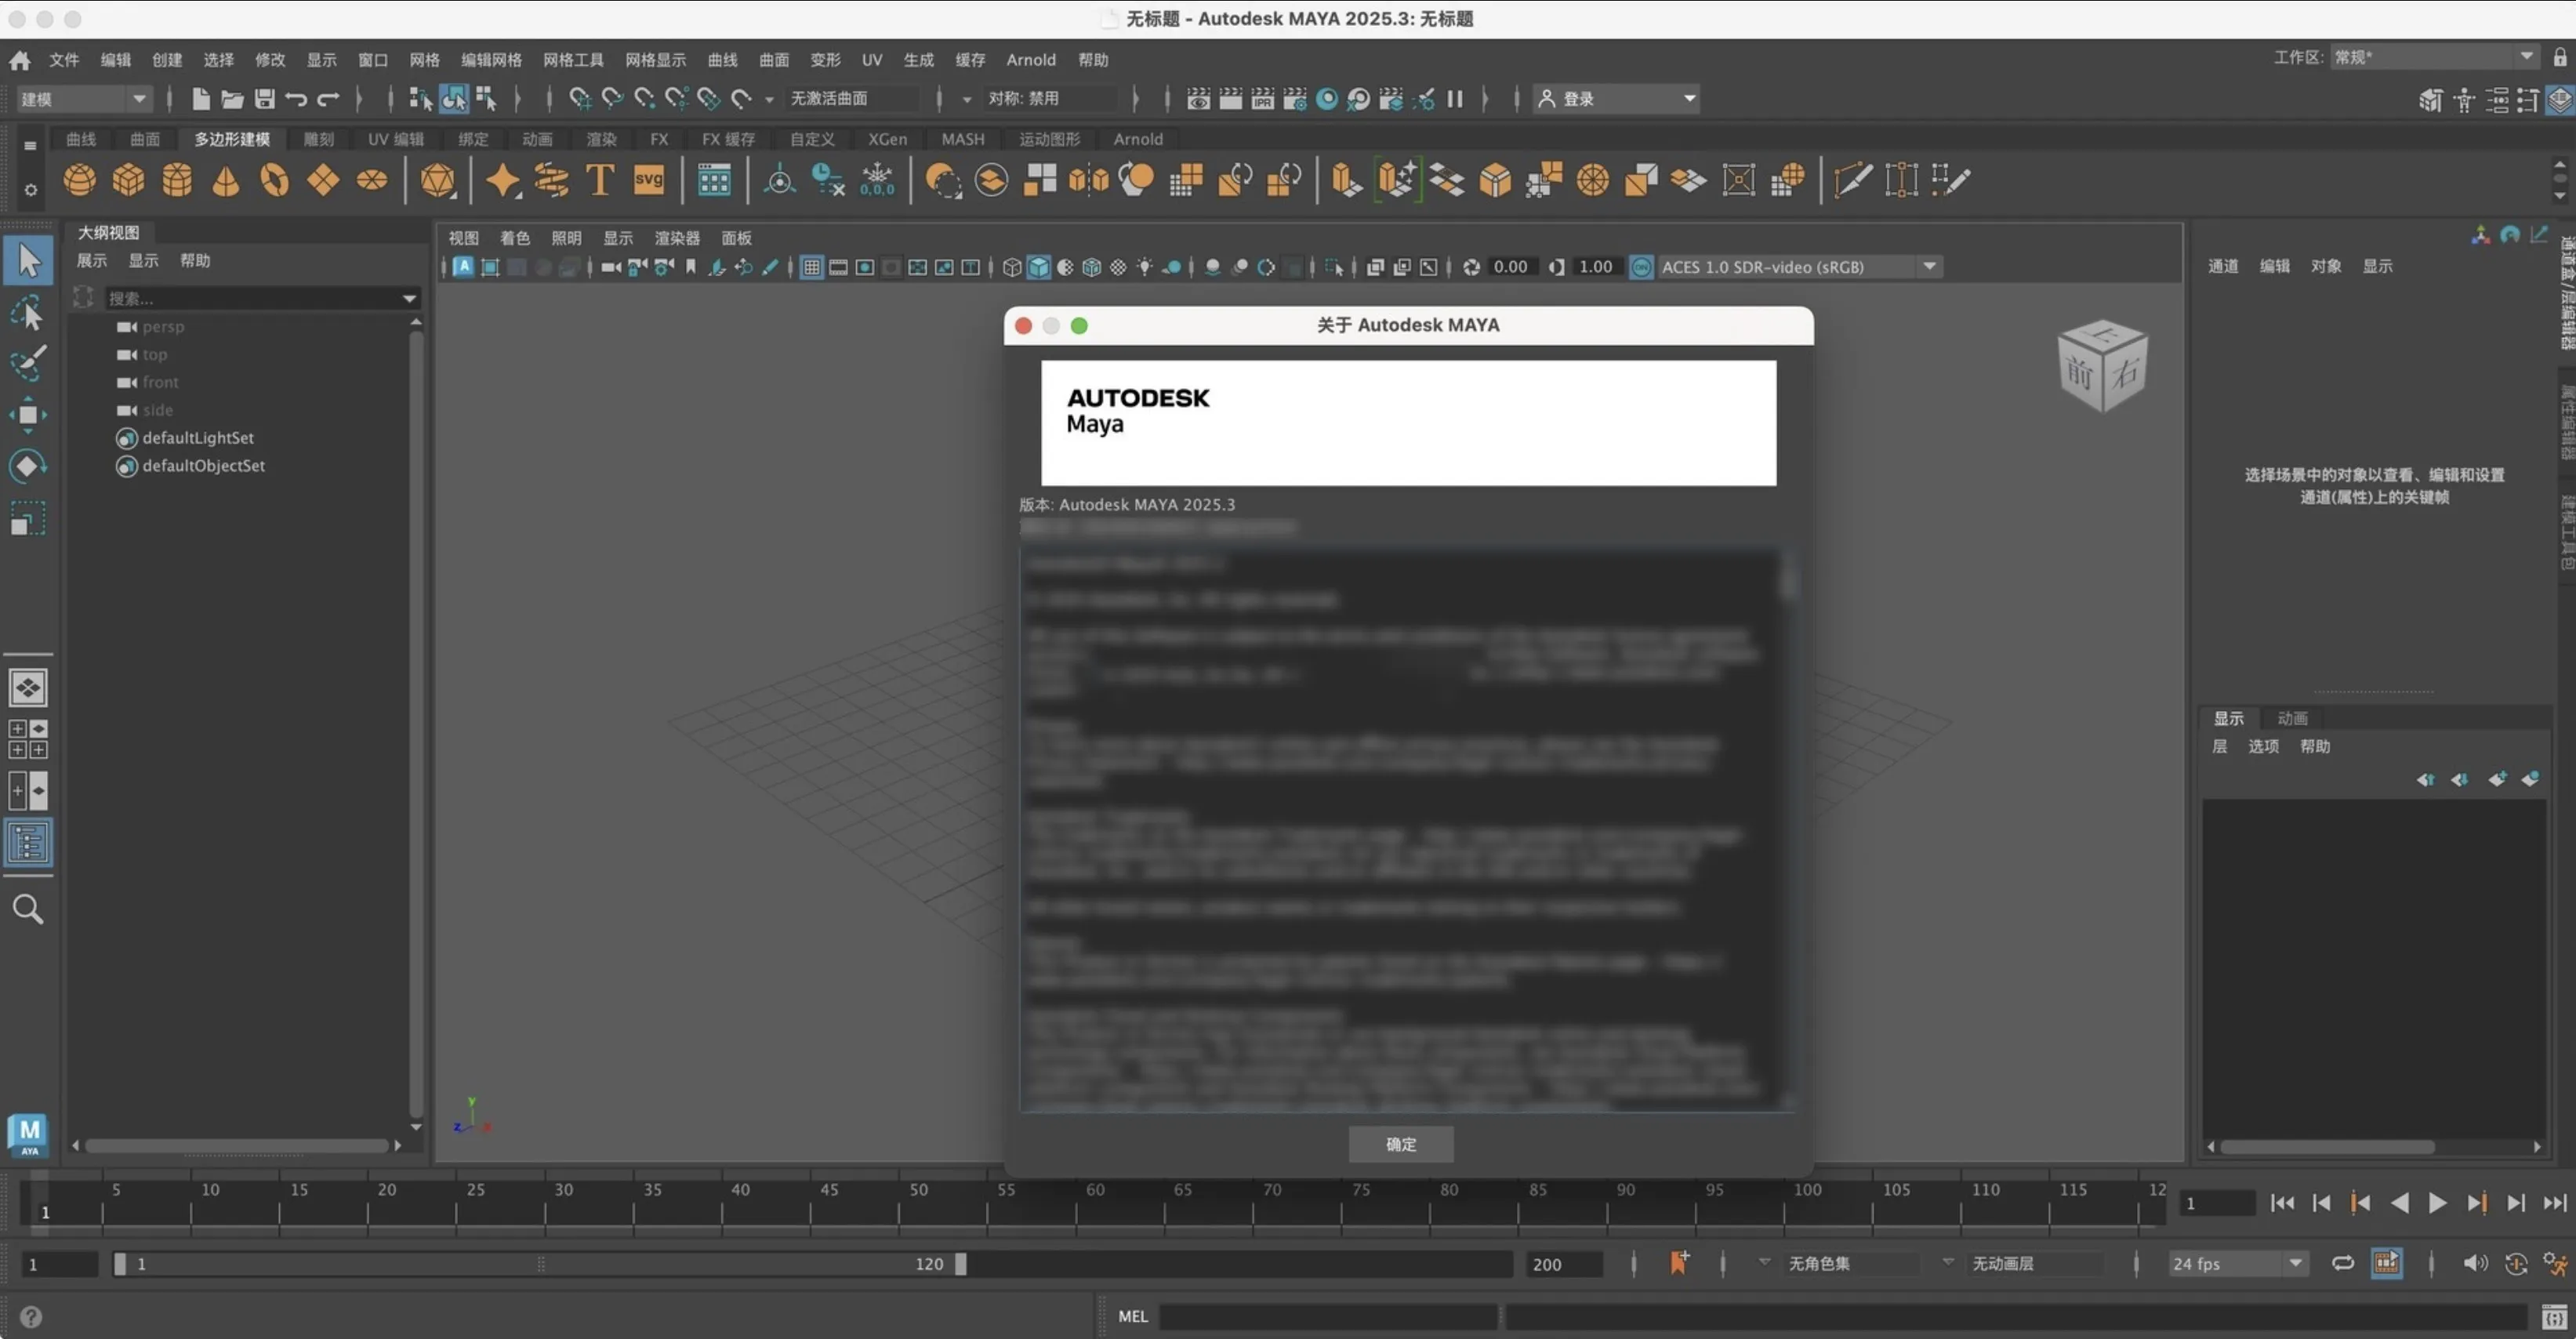
Task: Toggle four-view layout button
Action: (x=28, y=739)
